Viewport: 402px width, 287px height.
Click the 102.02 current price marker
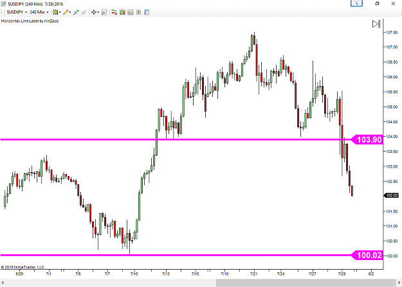pos(391,195)
